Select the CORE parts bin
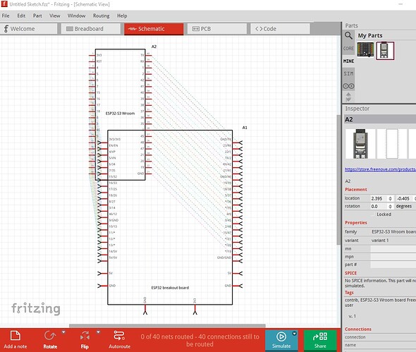Image resolution: width=416 pixels, height=352 pixels. [x=348, y=48]
